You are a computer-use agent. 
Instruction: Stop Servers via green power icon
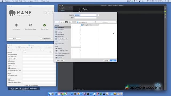click(x=44, y=25)
